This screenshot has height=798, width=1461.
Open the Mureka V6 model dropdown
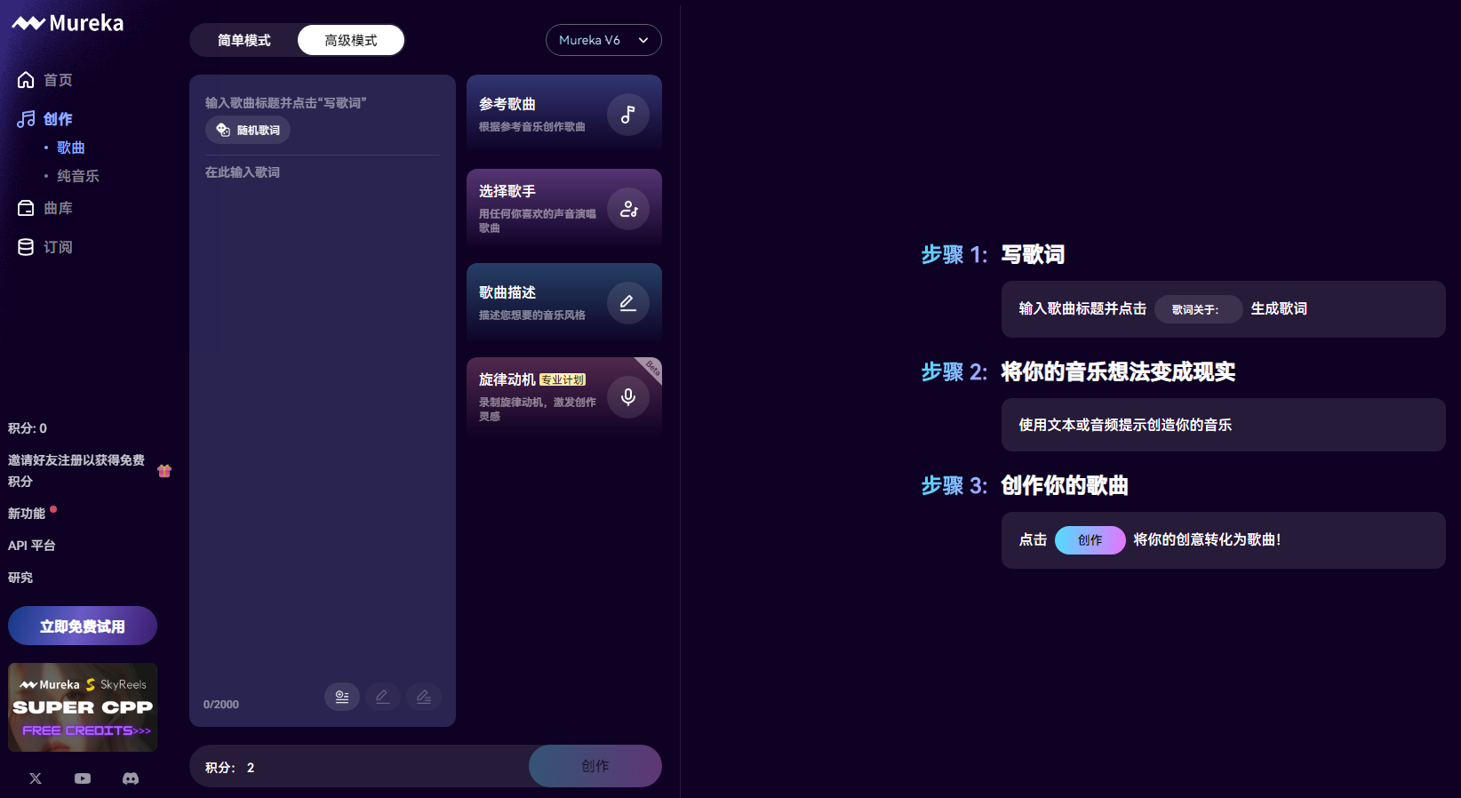tap(603, 40)
